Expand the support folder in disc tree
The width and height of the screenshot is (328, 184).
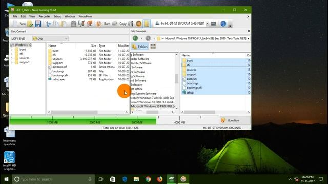click(12, 62)
